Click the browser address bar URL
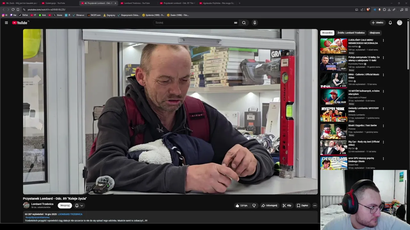This screenshot has height=230, width=410. (46, 10)
